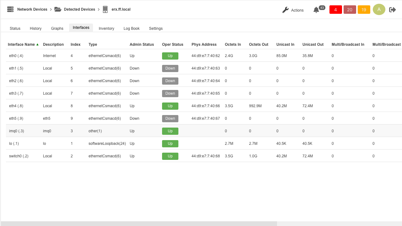Viewport: 402px width, 226px height.
Task: Click the softwareLoopback(24) type cell
Action: 107,144
